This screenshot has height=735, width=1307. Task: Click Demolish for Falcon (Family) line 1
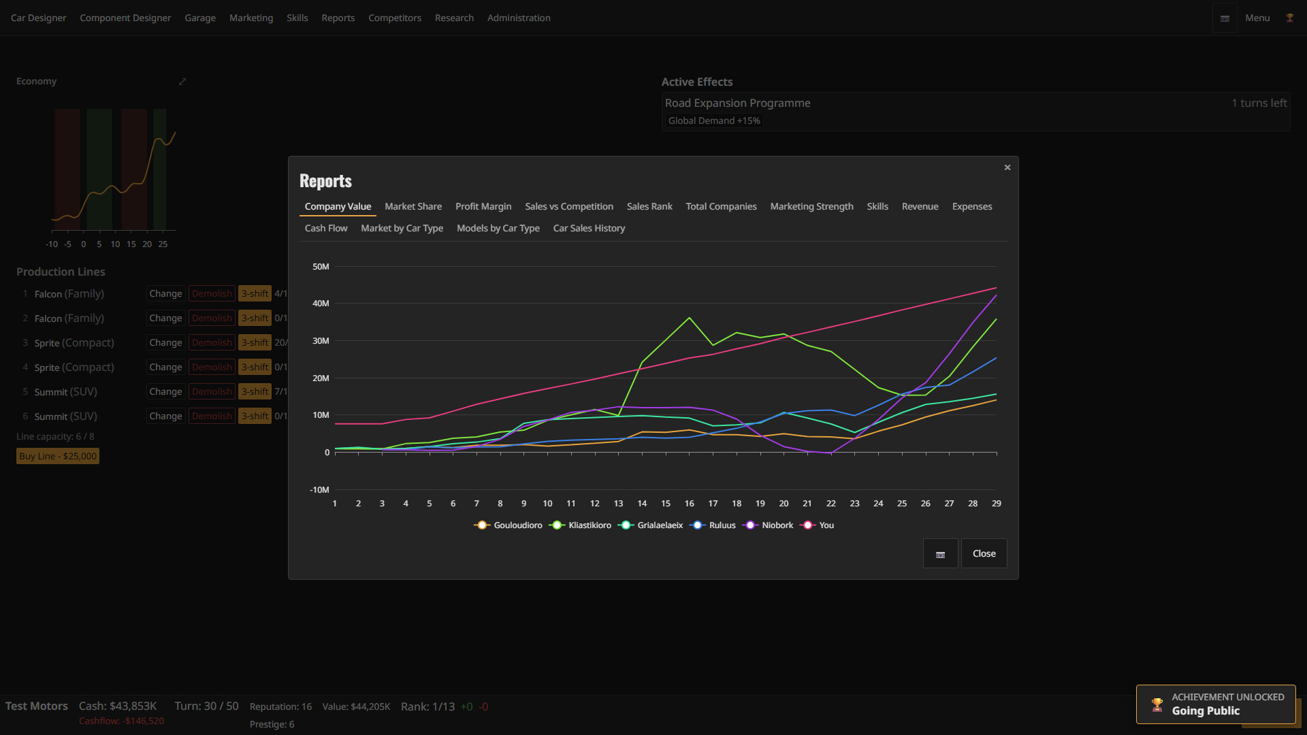[212, 293]
